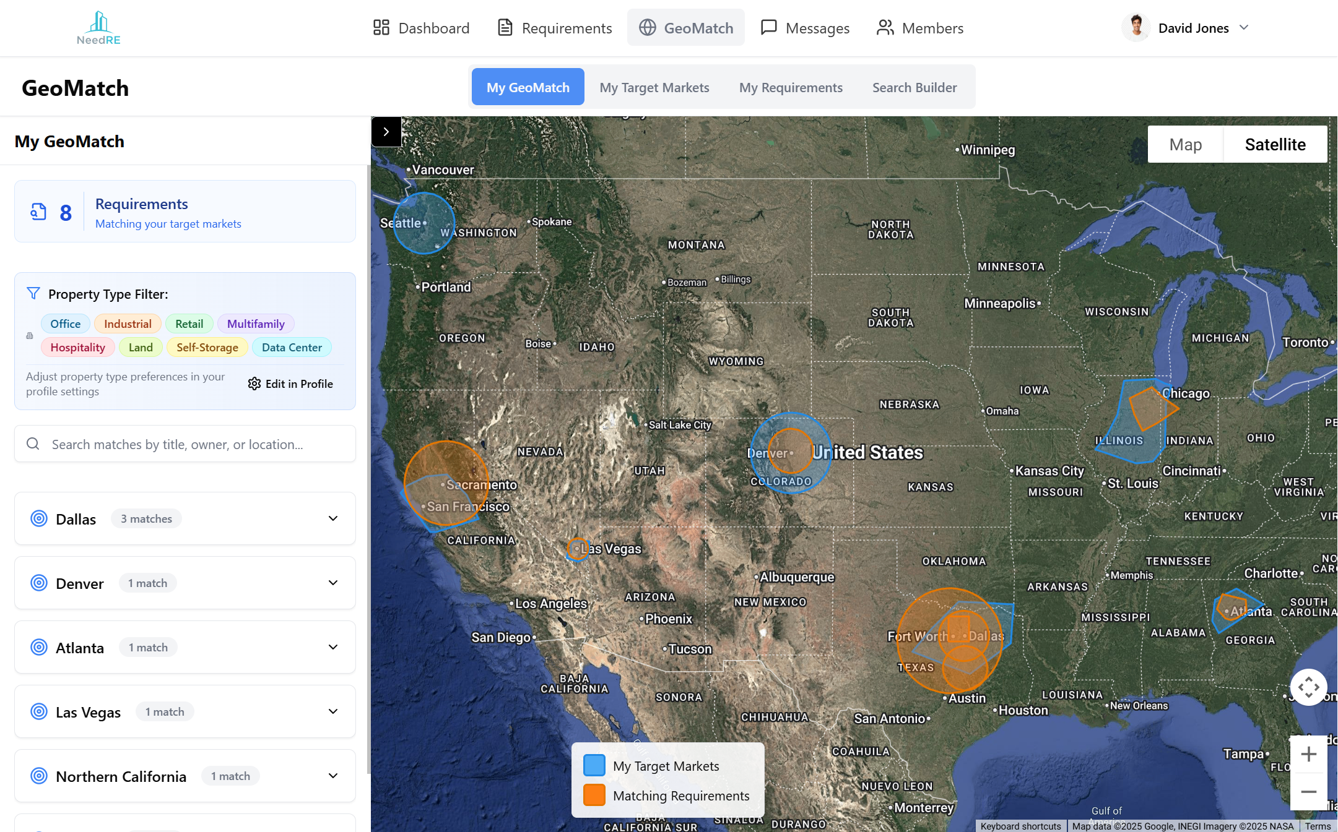Click the requirements count document icon
Image resolution: width=1338 pixels, height=832 pixels.
point(38,212)
